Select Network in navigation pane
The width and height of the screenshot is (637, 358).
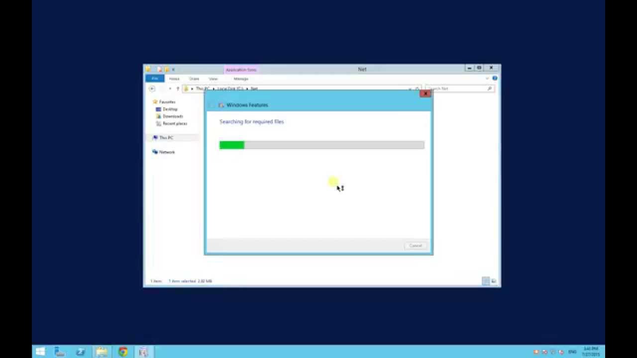[x=167, y=152]
